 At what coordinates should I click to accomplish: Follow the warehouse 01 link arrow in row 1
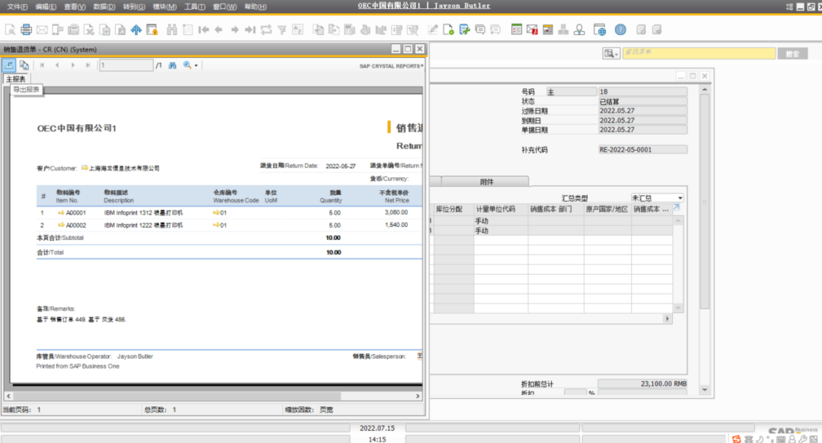(x=216, y=212)
